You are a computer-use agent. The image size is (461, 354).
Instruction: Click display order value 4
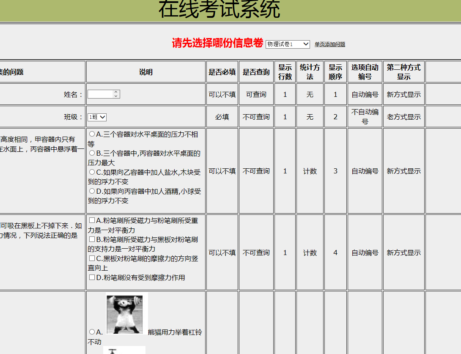[335, 252]
